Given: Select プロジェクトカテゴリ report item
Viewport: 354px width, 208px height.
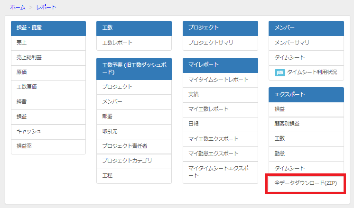Looking at the screenshot, I should [x=127, y=161].
